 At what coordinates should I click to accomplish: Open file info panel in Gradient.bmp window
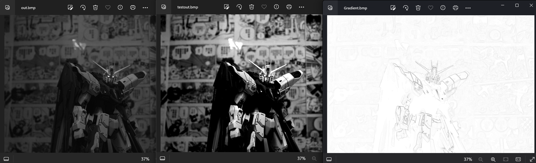(x=443, y=8)
